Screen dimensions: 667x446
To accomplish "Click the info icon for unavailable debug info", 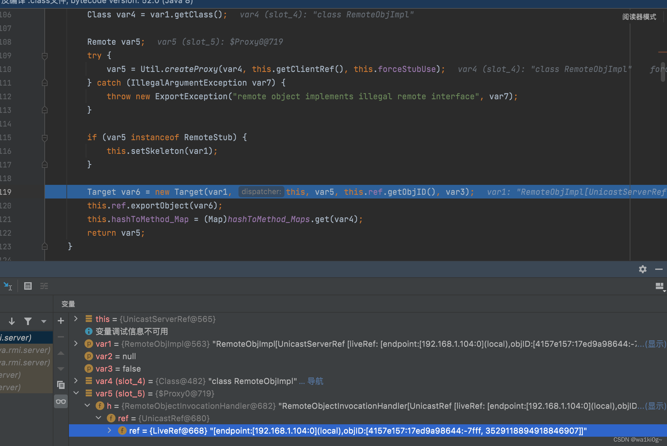I will tap(88, 331).
